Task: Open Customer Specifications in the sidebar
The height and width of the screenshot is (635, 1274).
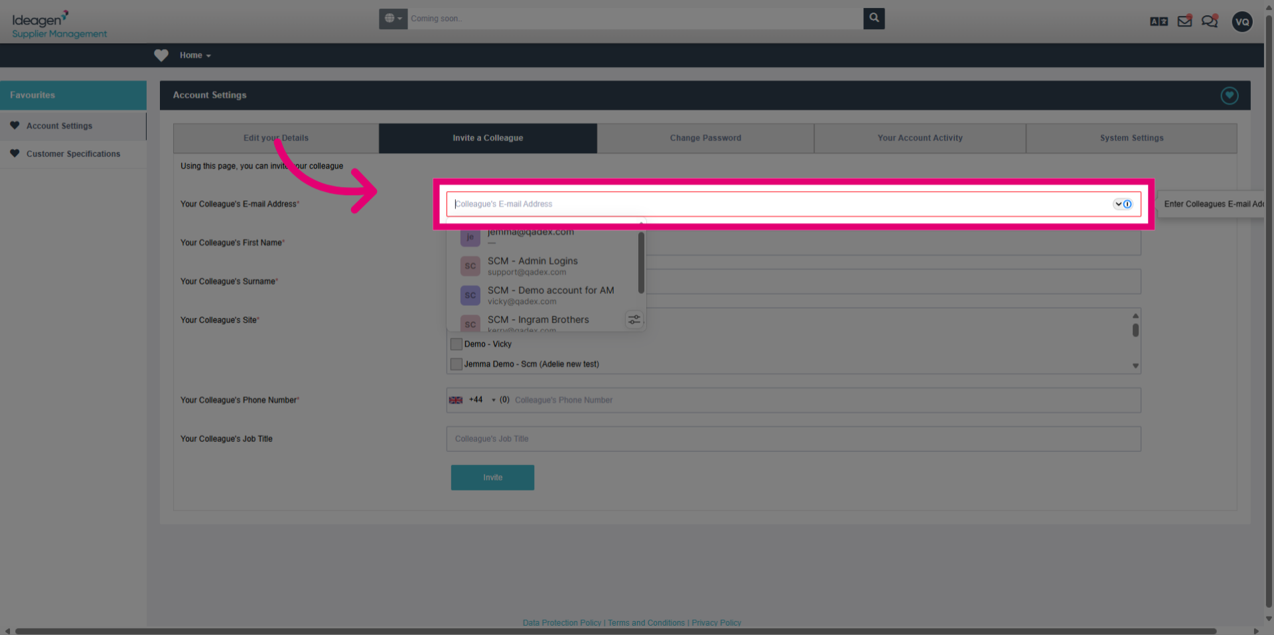Action: [73, 153]
